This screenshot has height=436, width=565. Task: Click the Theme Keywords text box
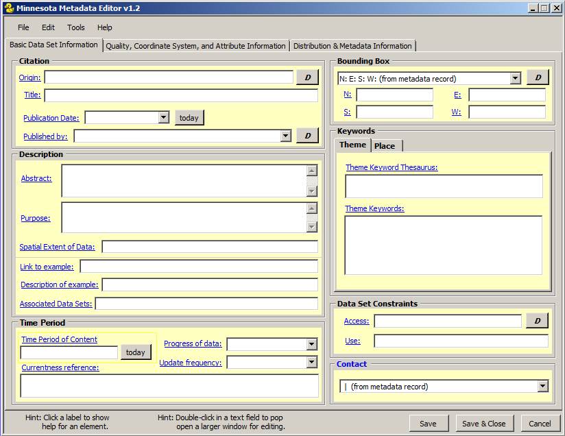tap(444, 245)
